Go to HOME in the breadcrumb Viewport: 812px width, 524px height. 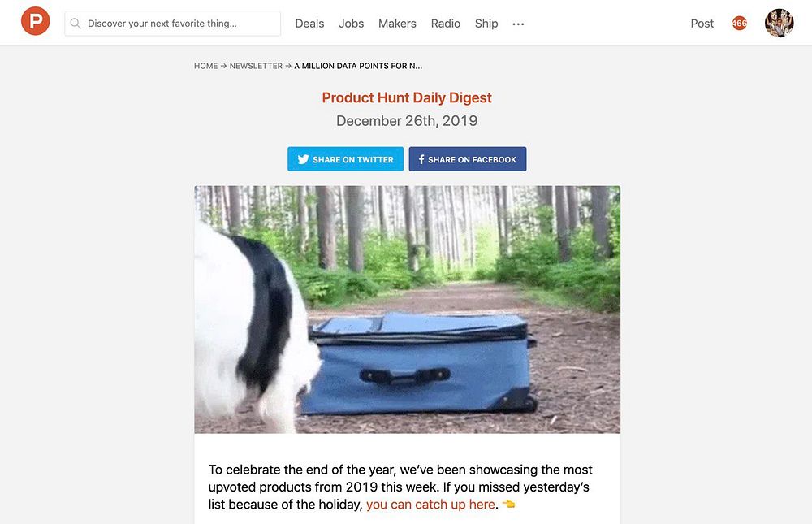click(205, 66)
